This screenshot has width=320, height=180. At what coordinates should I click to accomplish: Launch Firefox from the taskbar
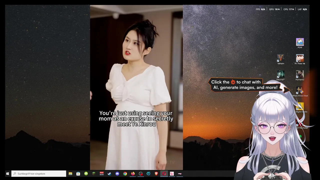[x=133, y=174]
